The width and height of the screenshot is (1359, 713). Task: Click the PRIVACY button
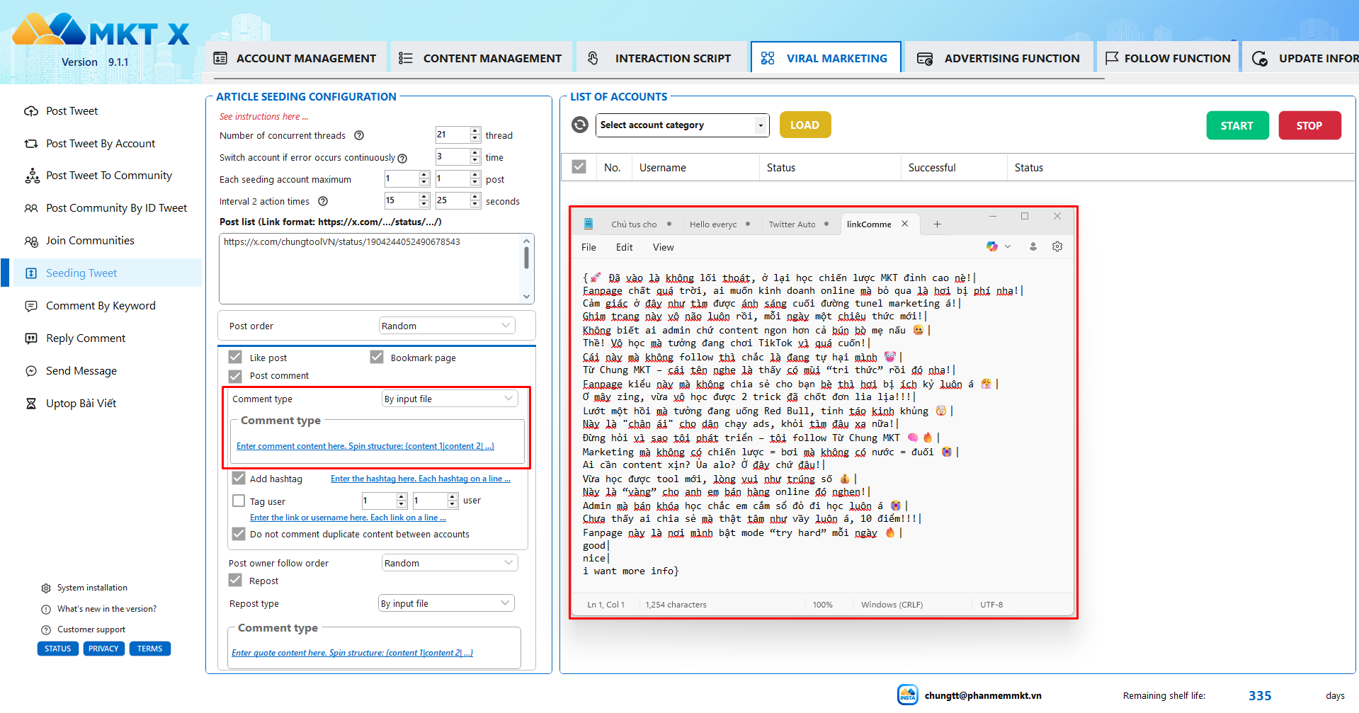click(103, 649)
